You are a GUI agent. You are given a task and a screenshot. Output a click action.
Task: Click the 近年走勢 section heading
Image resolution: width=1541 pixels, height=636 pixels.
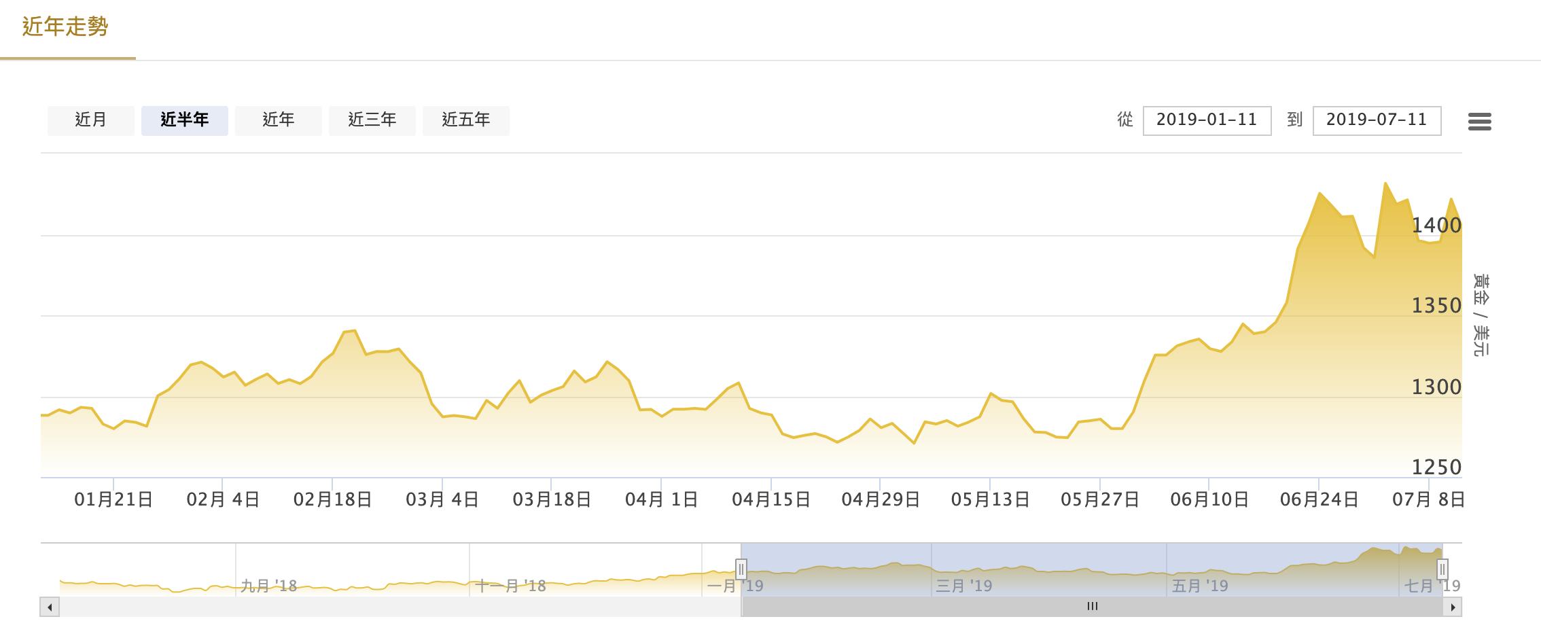coord(66,29)
